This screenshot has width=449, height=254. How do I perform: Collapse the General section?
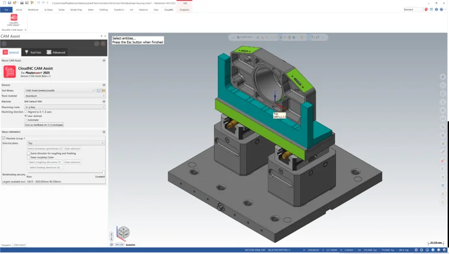click(104, 85)
